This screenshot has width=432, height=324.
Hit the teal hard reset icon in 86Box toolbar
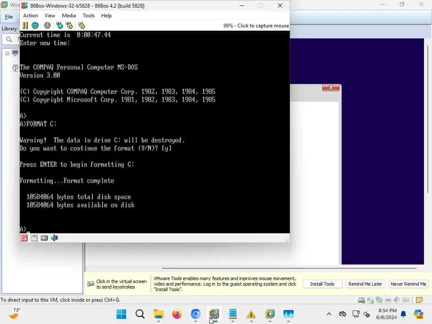coord(35,26)
